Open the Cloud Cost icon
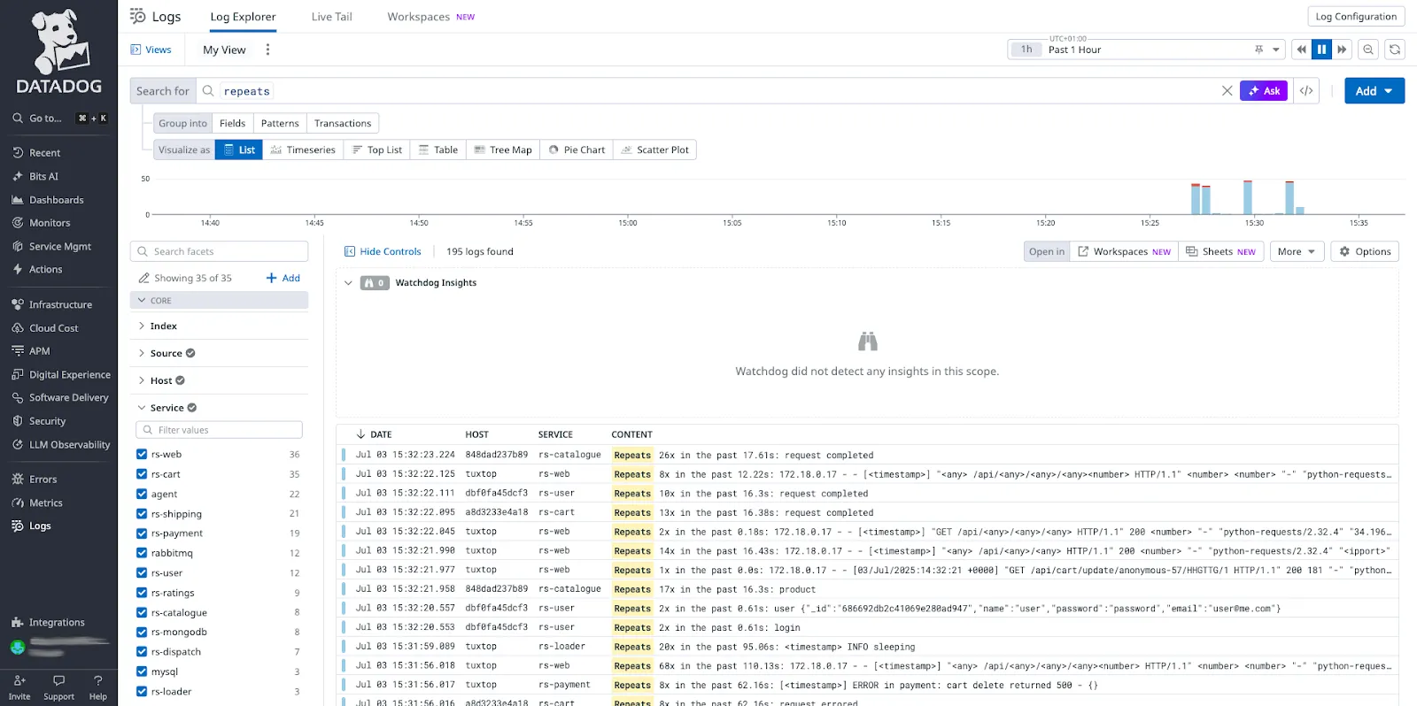This screenshot has width=1417, height=706. point(18,328)
